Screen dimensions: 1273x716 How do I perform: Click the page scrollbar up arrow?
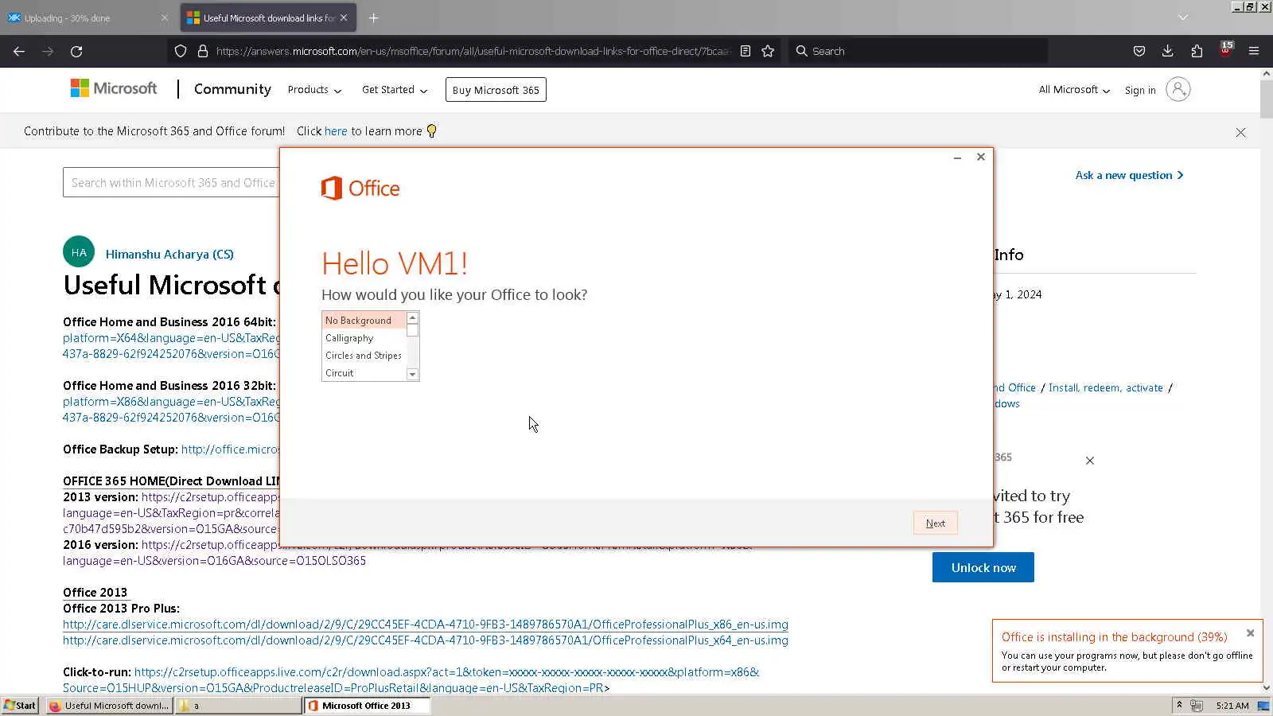click(x=1267, y=73)
